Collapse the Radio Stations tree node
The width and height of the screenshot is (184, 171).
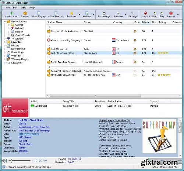pyautogui.click(x=5, y=21)
